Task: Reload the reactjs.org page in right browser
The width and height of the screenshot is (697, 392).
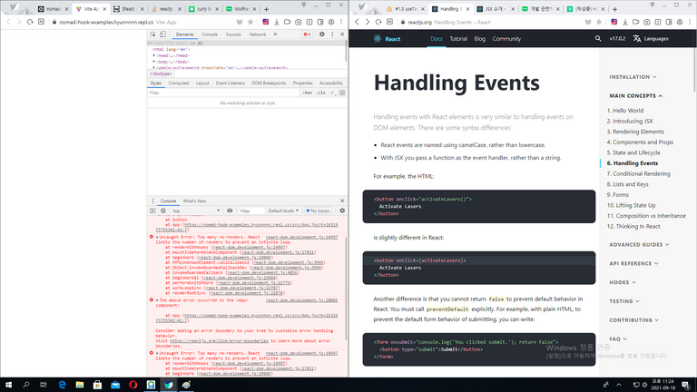Action: [378, 22]
